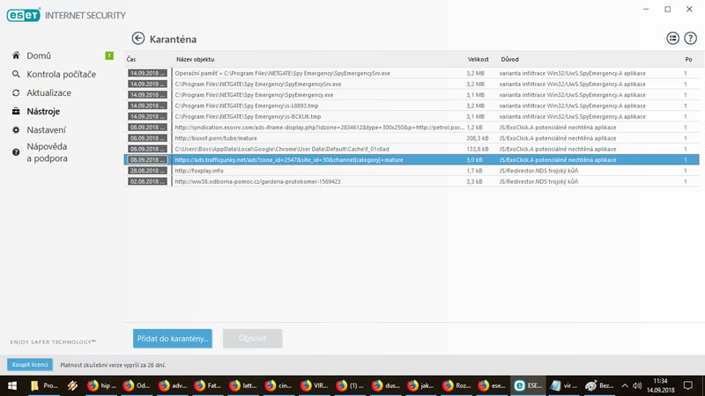Open Domů in the sidebar

click(x=39, y=55)
